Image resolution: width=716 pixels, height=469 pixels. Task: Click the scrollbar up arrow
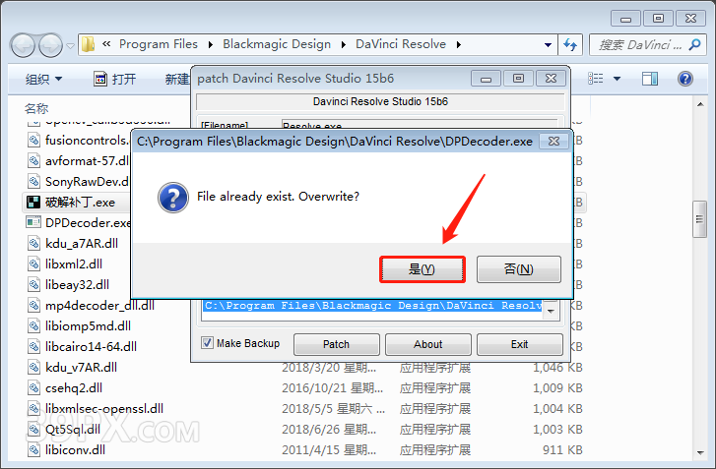pyautogui.click(x=700, y=104)
